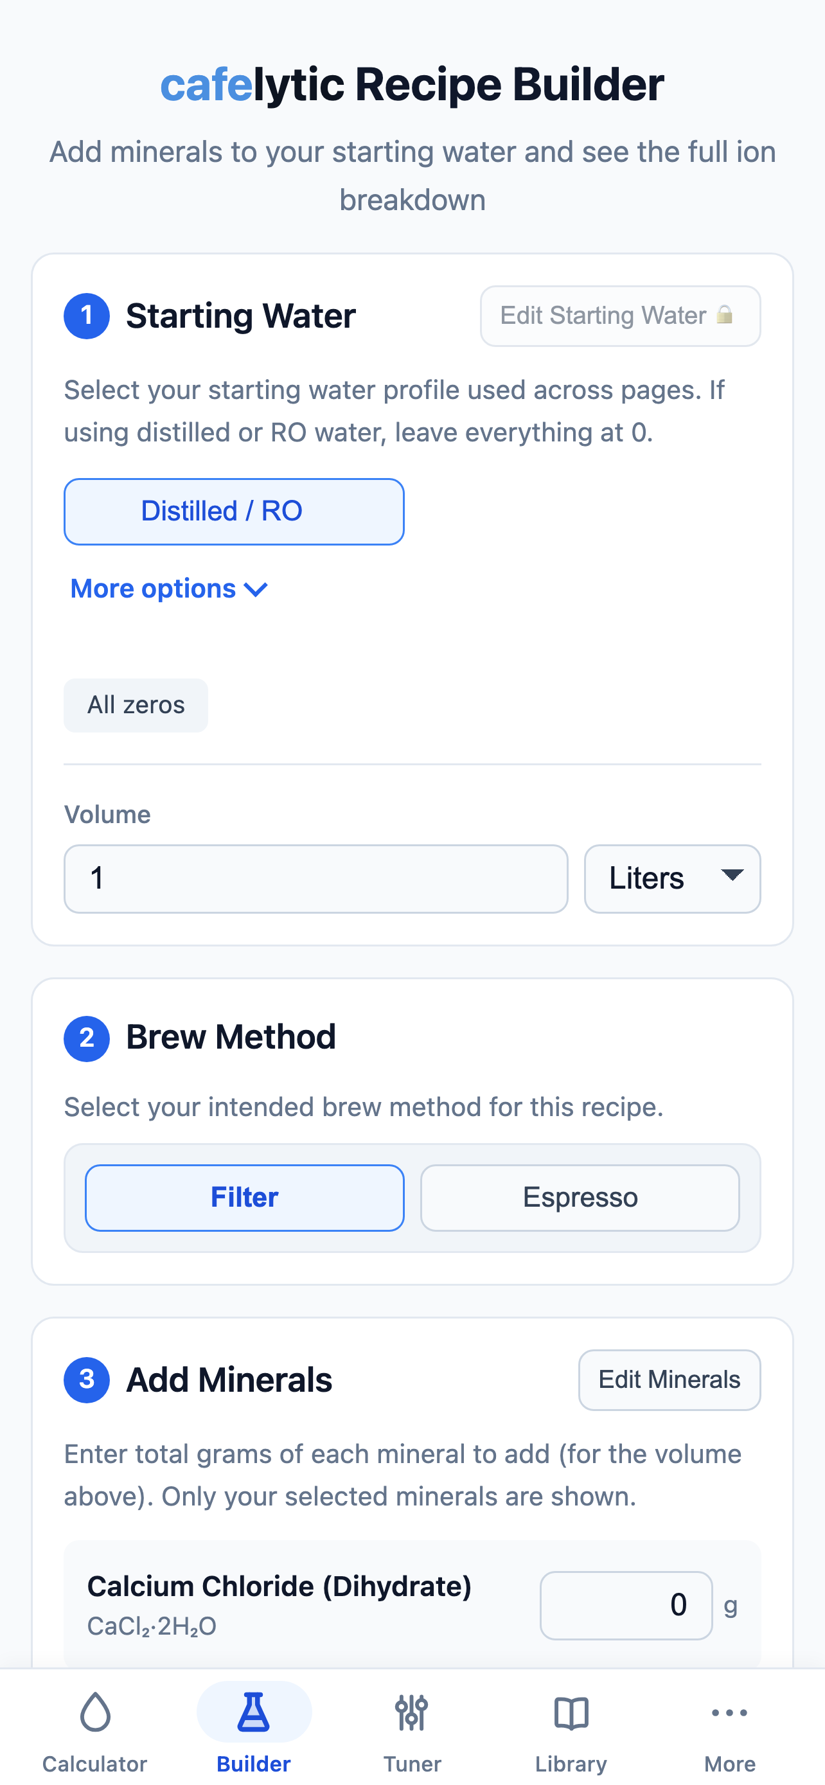The width and height of the screenshot is (825, 1785).
Task: Open the Tuner sliders icon
Action: [x=412, y=1712]
